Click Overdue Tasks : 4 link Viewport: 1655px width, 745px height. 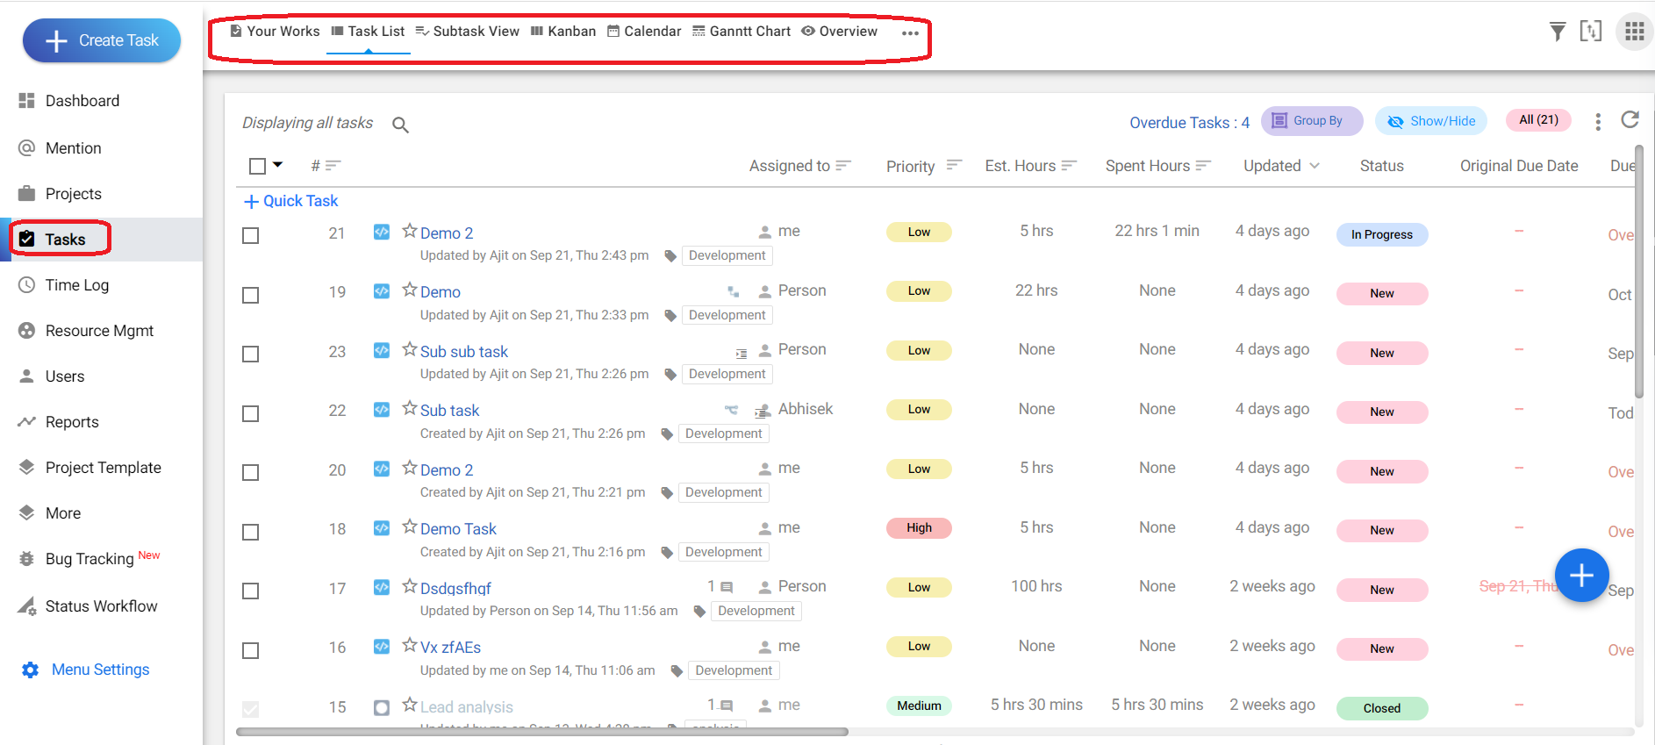1189,123
